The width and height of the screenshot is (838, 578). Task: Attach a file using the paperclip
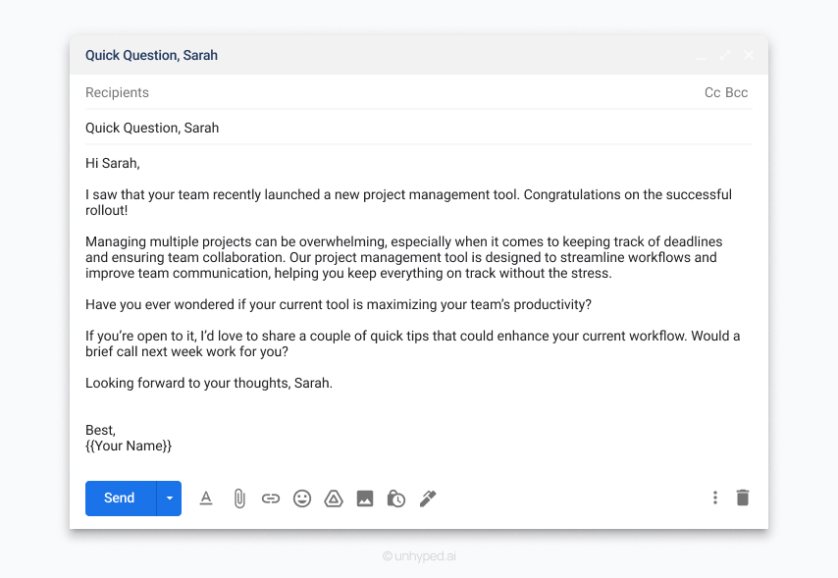[x=239, y=499]
